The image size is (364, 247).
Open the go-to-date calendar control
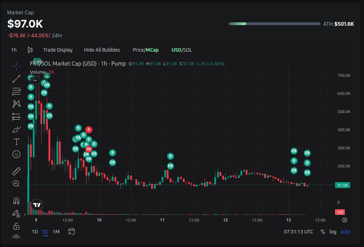coord(72,231)
